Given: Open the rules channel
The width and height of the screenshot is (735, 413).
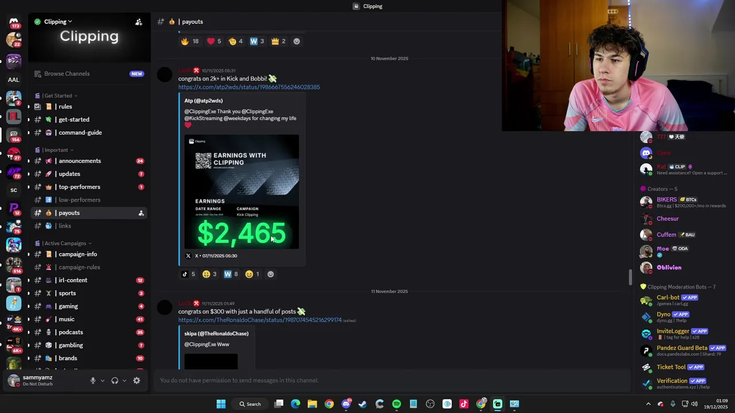Looking at the screenshot, I should pos(89,107).
